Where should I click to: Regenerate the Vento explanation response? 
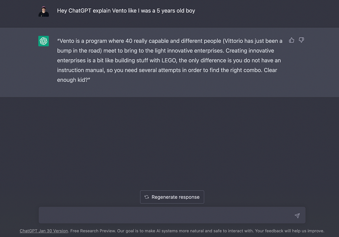(x=172, y=197)
